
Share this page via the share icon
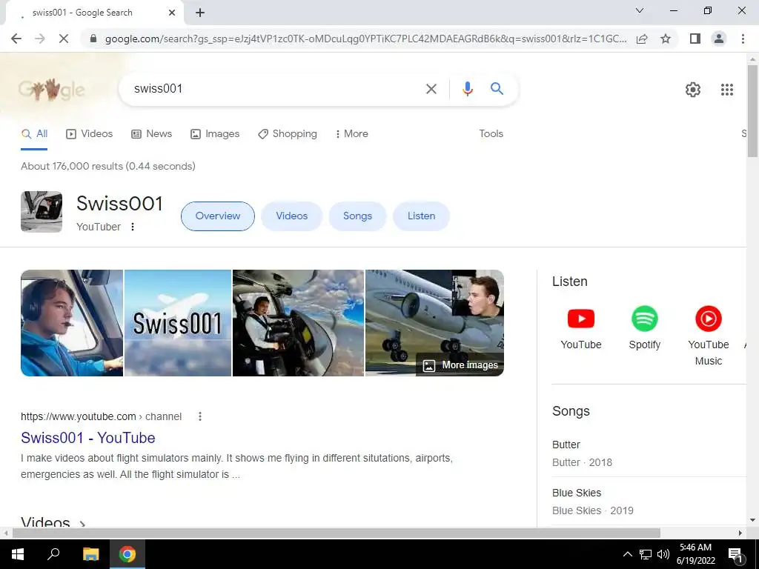coord(642,39)
